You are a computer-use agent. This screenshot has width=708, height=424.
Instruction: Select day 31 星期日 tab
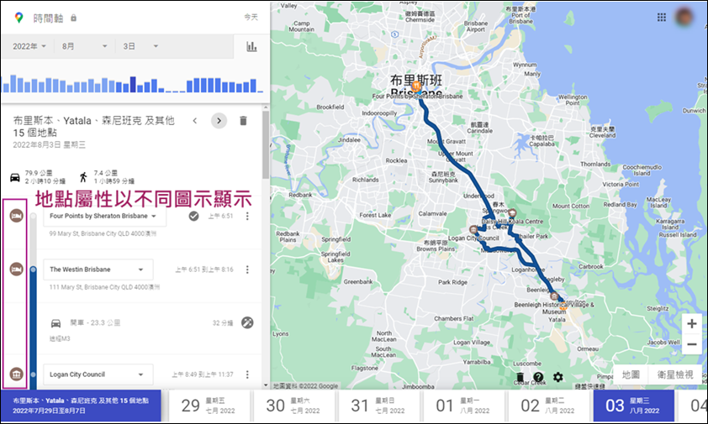point(378,406)
